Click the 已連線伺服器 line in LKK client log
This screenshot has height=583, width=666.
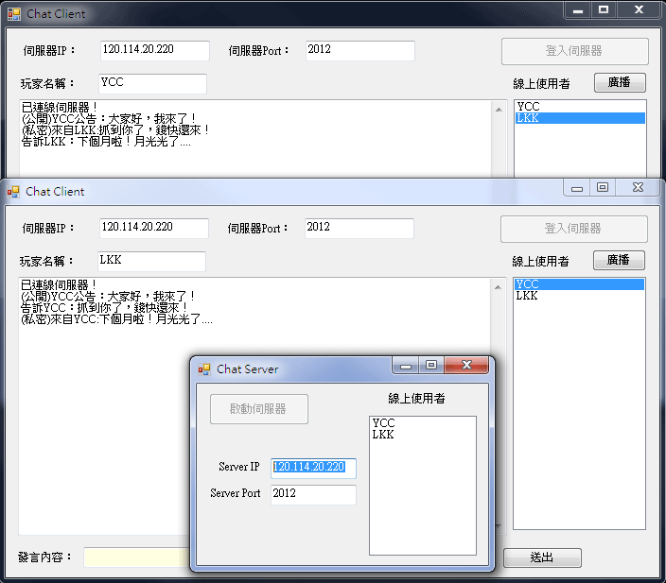(59, 284)
